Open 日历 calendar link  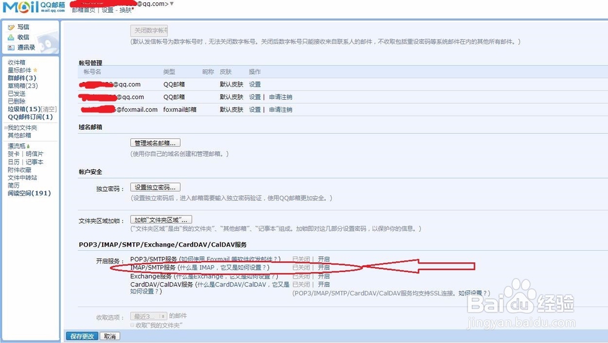pyautogui.click(x=13, y=162)
